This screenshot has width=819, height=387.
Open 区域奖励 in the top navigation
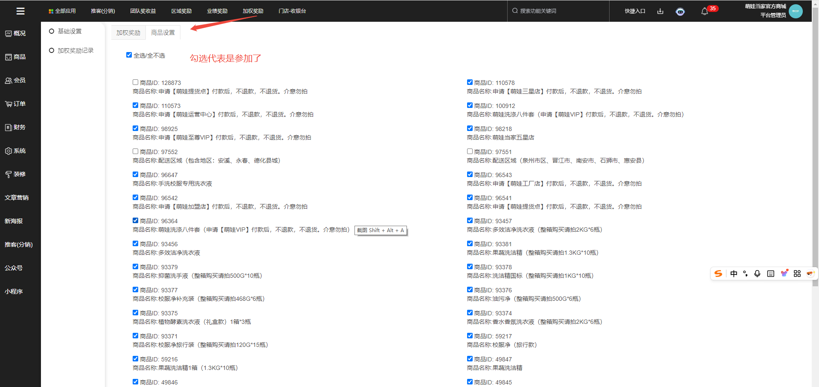[181, 11]
